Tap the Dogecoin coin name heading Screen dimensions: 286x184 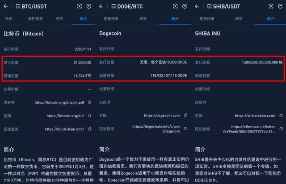110,34
